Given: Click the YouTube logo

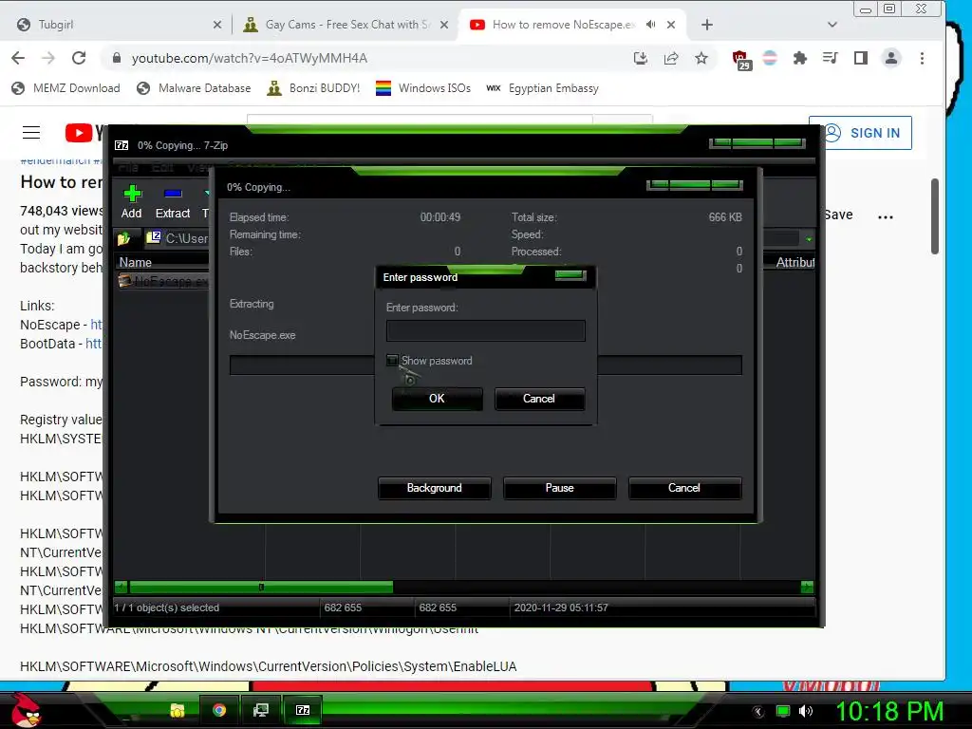Looking at the screenshot, I should pyautogui.click(x=84, y=133).
